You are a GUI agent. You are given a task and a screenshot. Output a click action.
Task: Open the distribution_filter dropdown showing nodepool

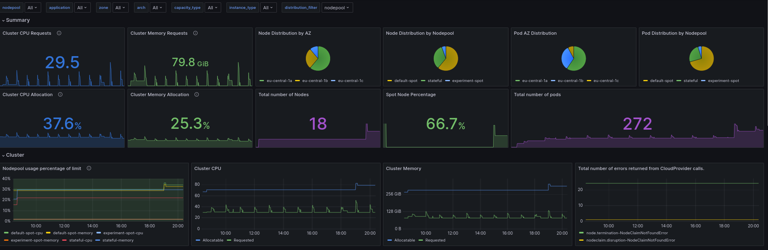coord(337,8)
